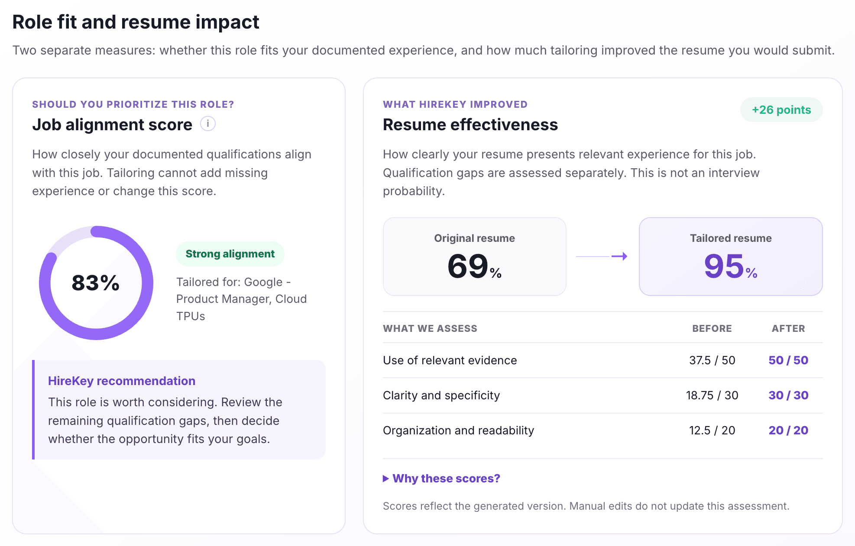Viewport: 855px width, 546px height.
Task: Click the HireKey recommendation heading
Action: pos(122,381)
